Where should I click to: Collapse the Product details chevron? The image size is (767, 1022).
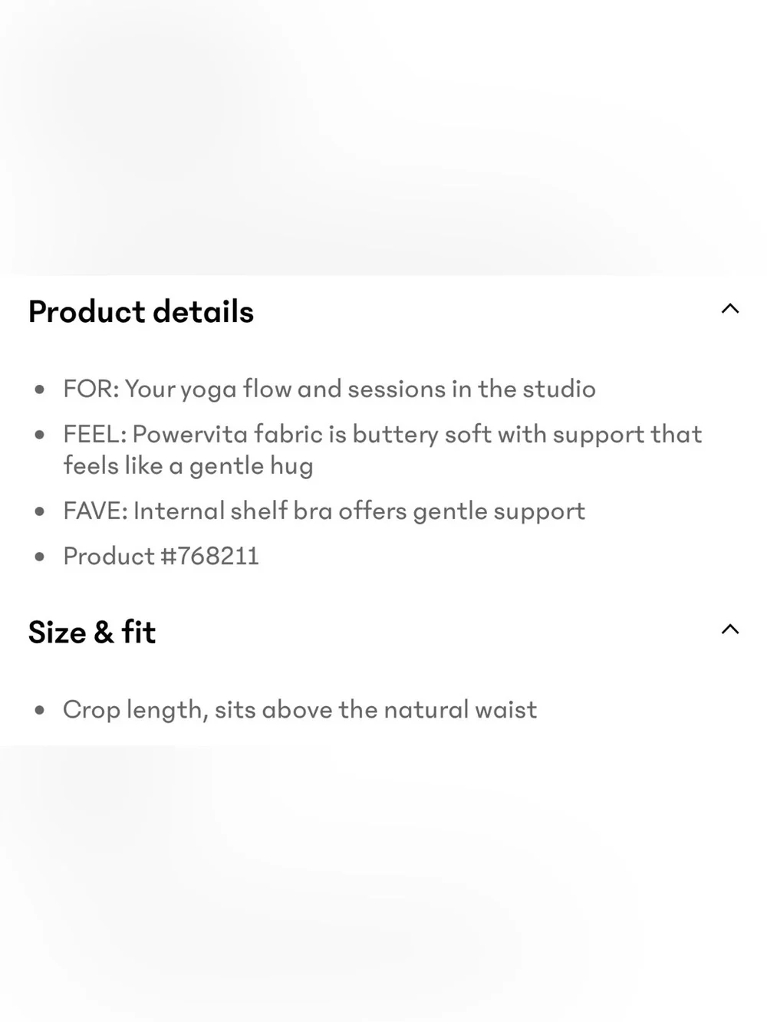pos(729,309)
